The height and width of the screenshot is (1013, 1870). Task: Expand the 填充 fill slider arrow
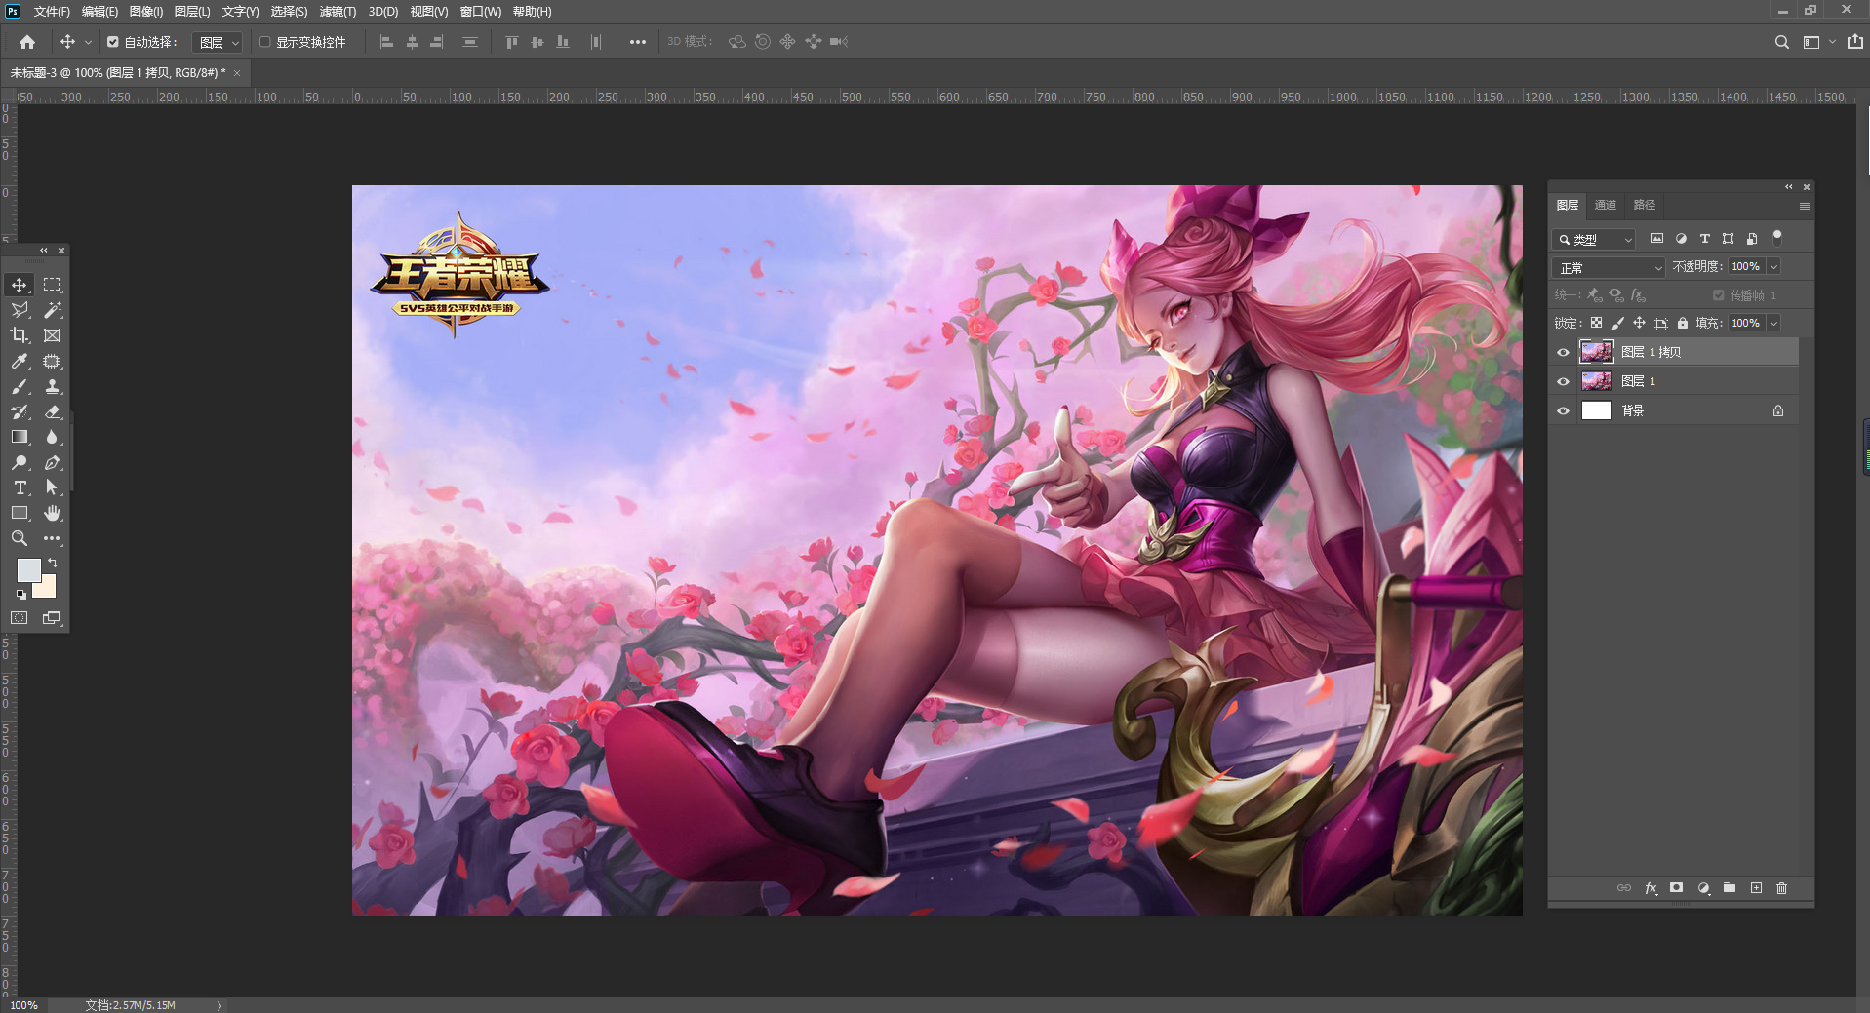point(1773,323)
